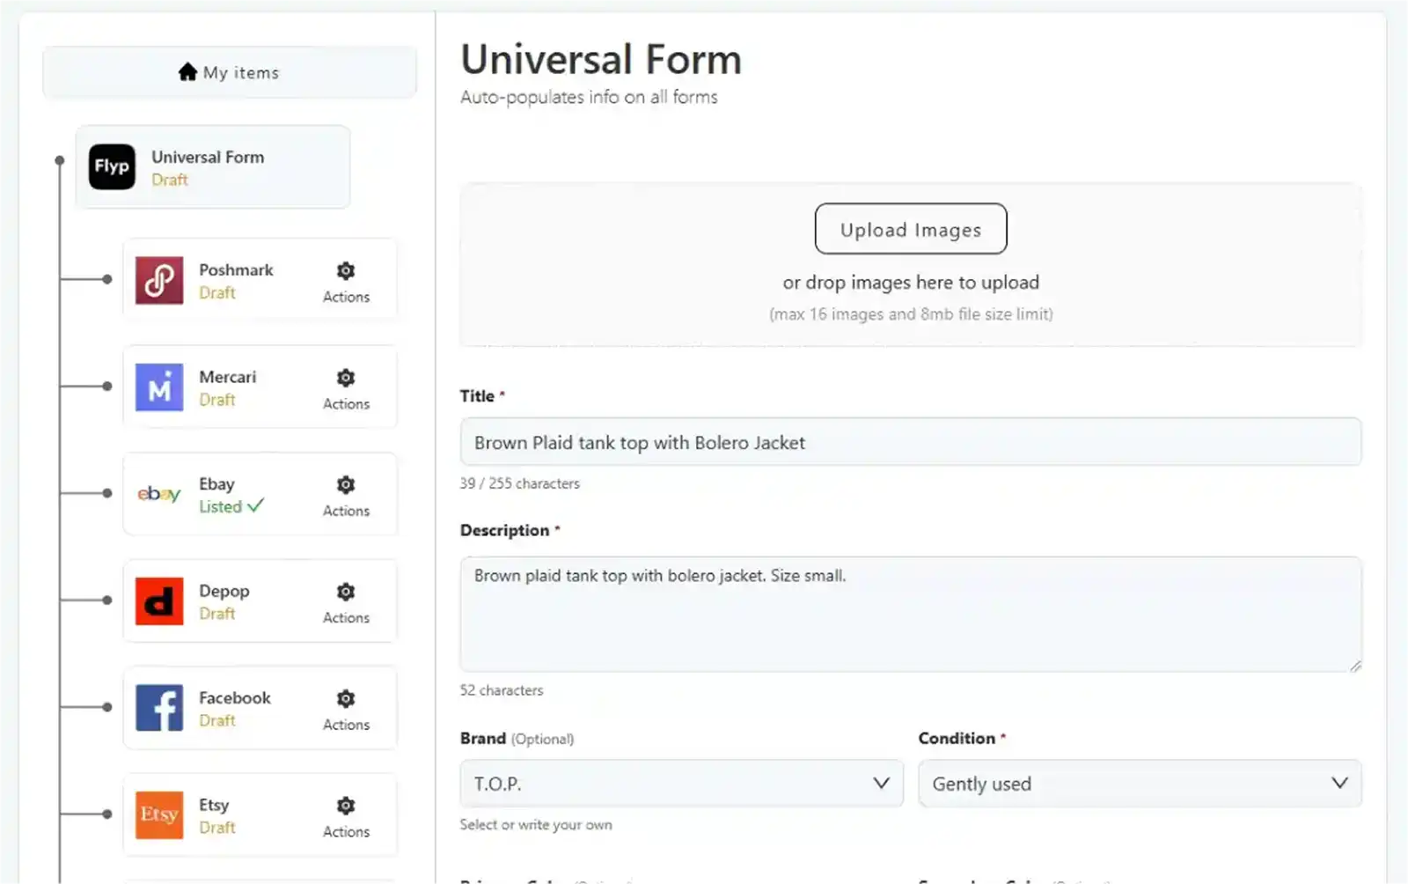Click the Upload Images button
This screenshot has width=1408, height=884.
[x=910, y=229]
